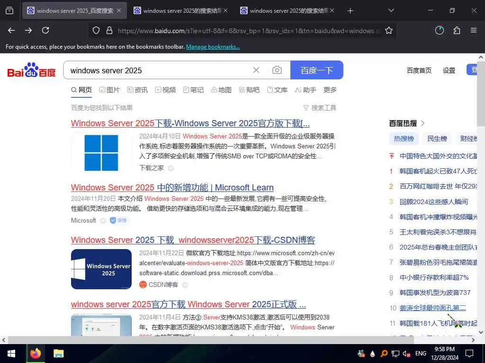This screenshot has width=485, height=363.
Task: Open the network tray icon
Action: tap(395, 354)
